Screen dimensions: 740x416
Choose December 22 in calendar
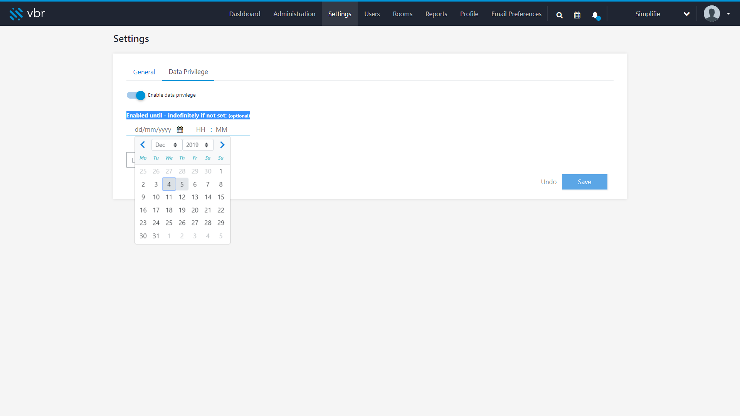[221, 210]
